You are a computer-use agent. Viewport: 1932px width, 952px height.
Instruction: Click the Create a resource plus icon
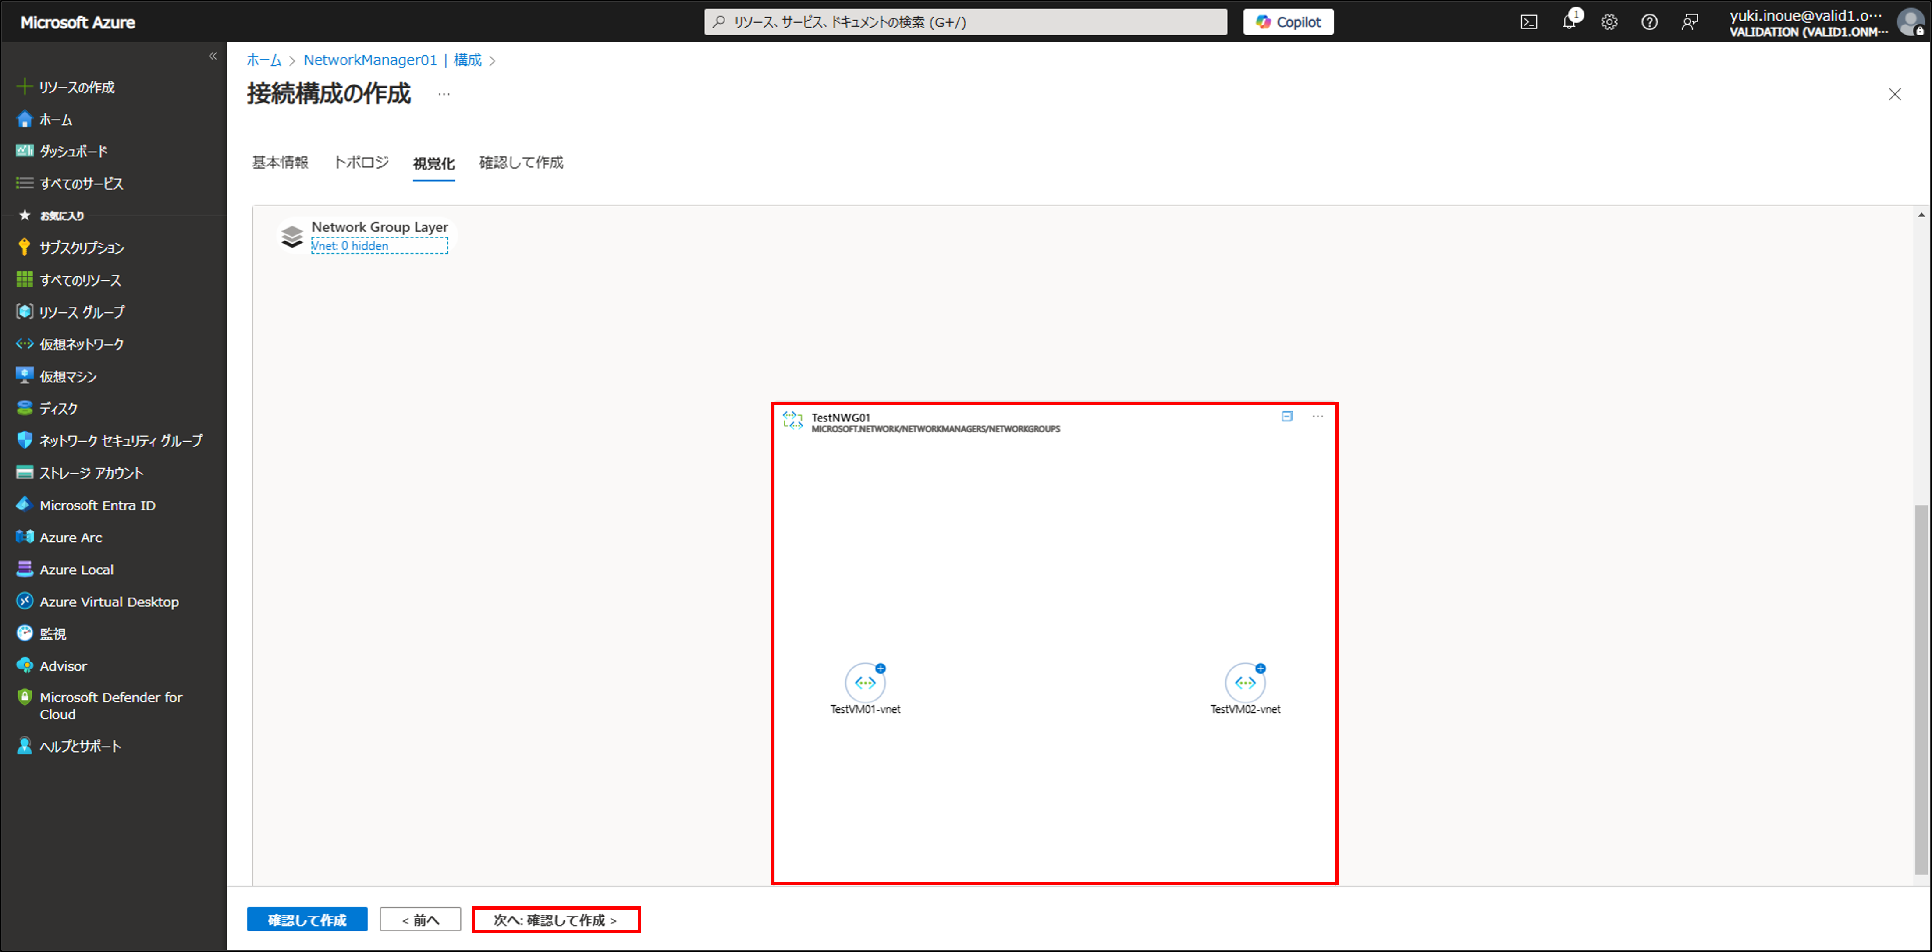[x=24, y=87]
